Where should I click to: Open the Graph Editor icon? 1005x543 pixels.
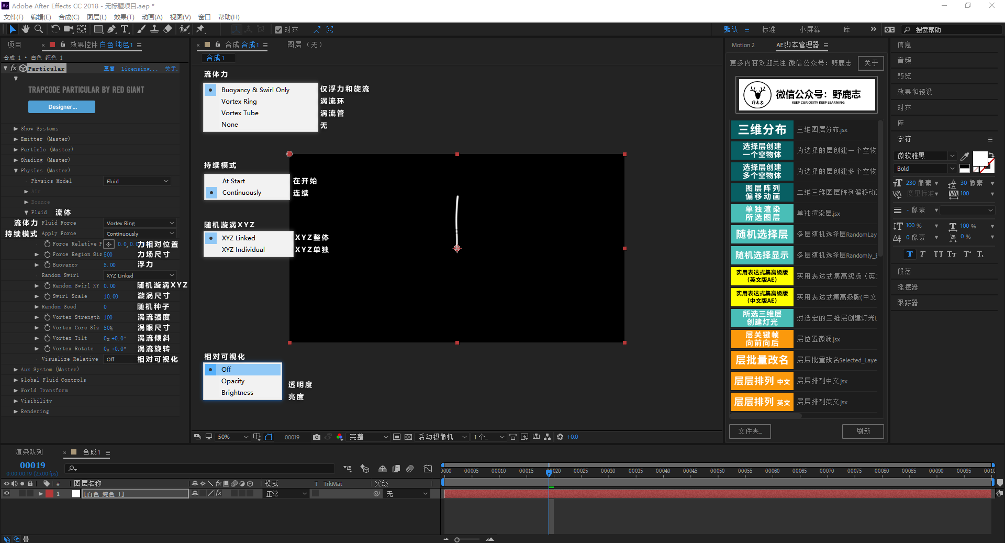click(428, 469)
